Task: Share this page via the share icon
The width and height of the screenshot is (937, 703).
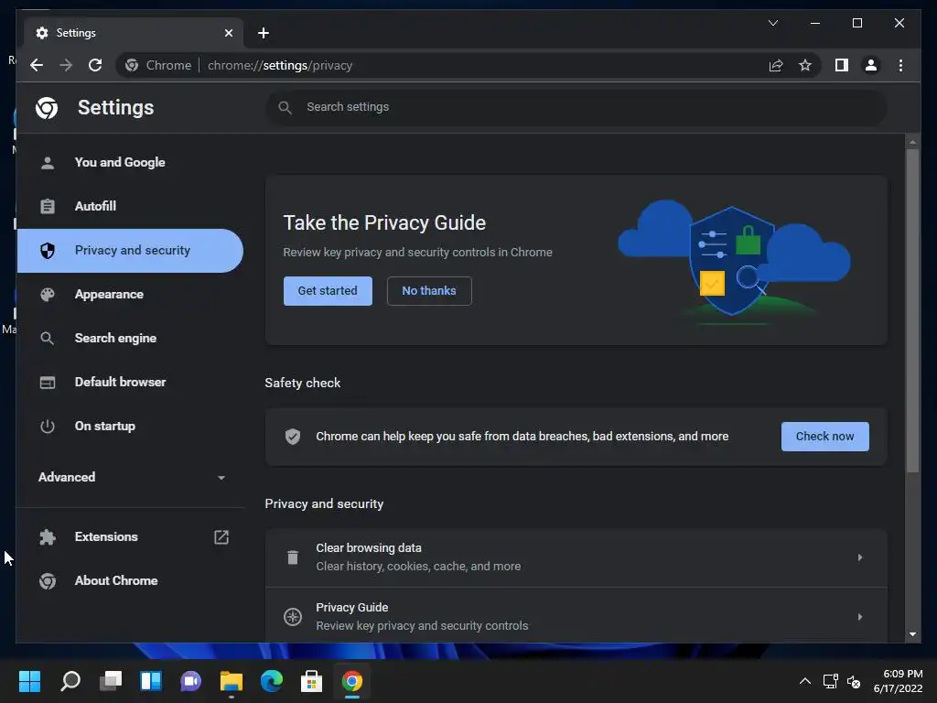Action: pos(776,65)
